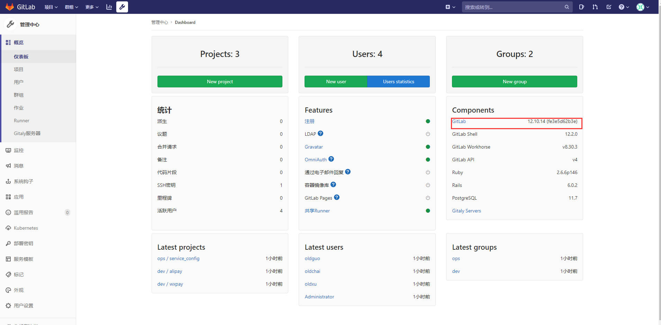This screenshot has width=661, height=325.
Task: Open 部署密钥 in the sidebar
Action: 23,243
